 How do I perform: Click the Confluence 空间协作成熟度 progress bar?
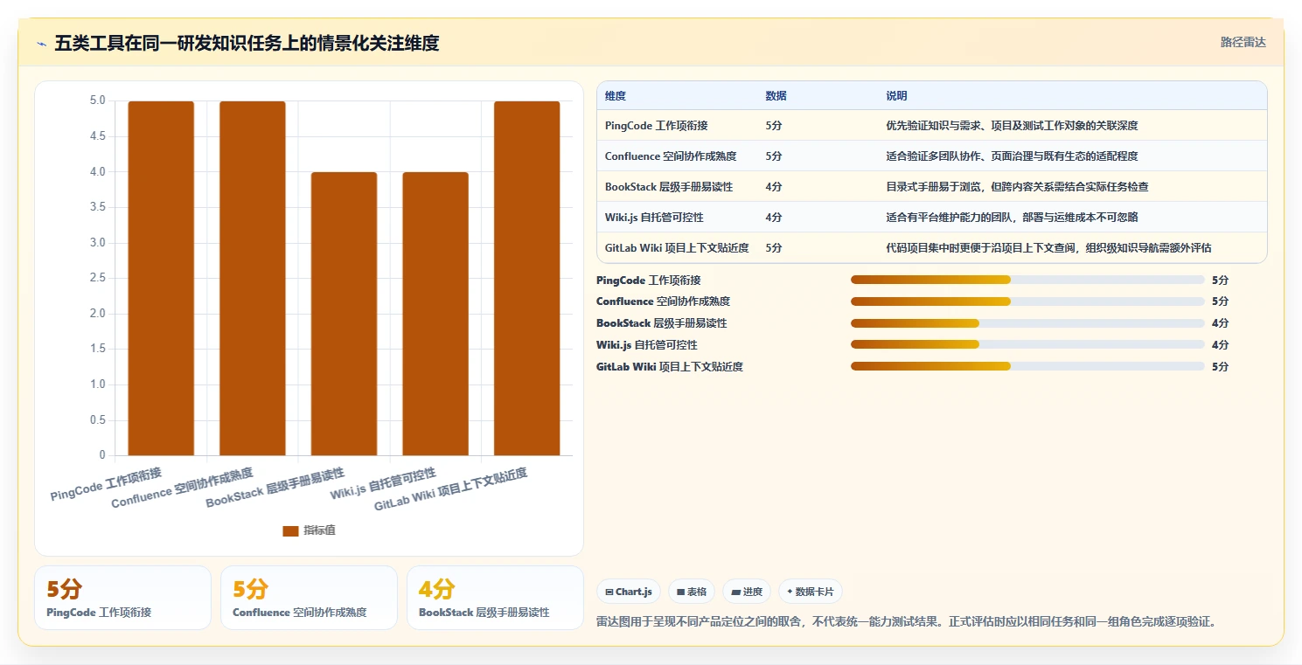click(1027, 301)
